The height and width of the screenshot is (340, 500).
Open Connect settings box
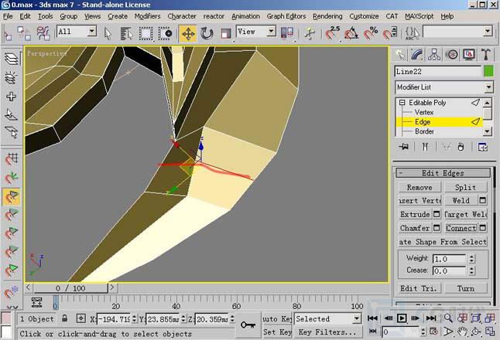coord(483,228)
